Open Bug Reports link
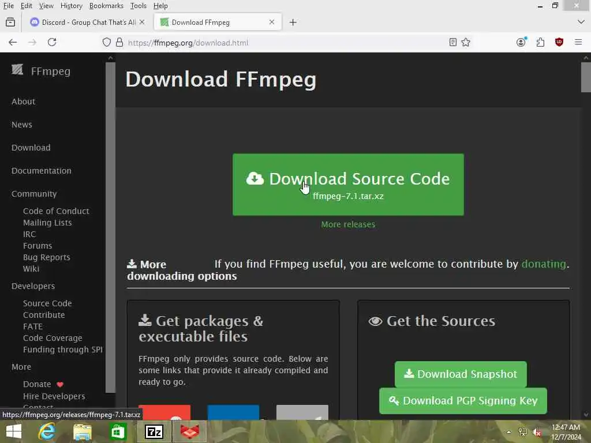The width and height of the screenshot is (591, 443). (47, 257)
